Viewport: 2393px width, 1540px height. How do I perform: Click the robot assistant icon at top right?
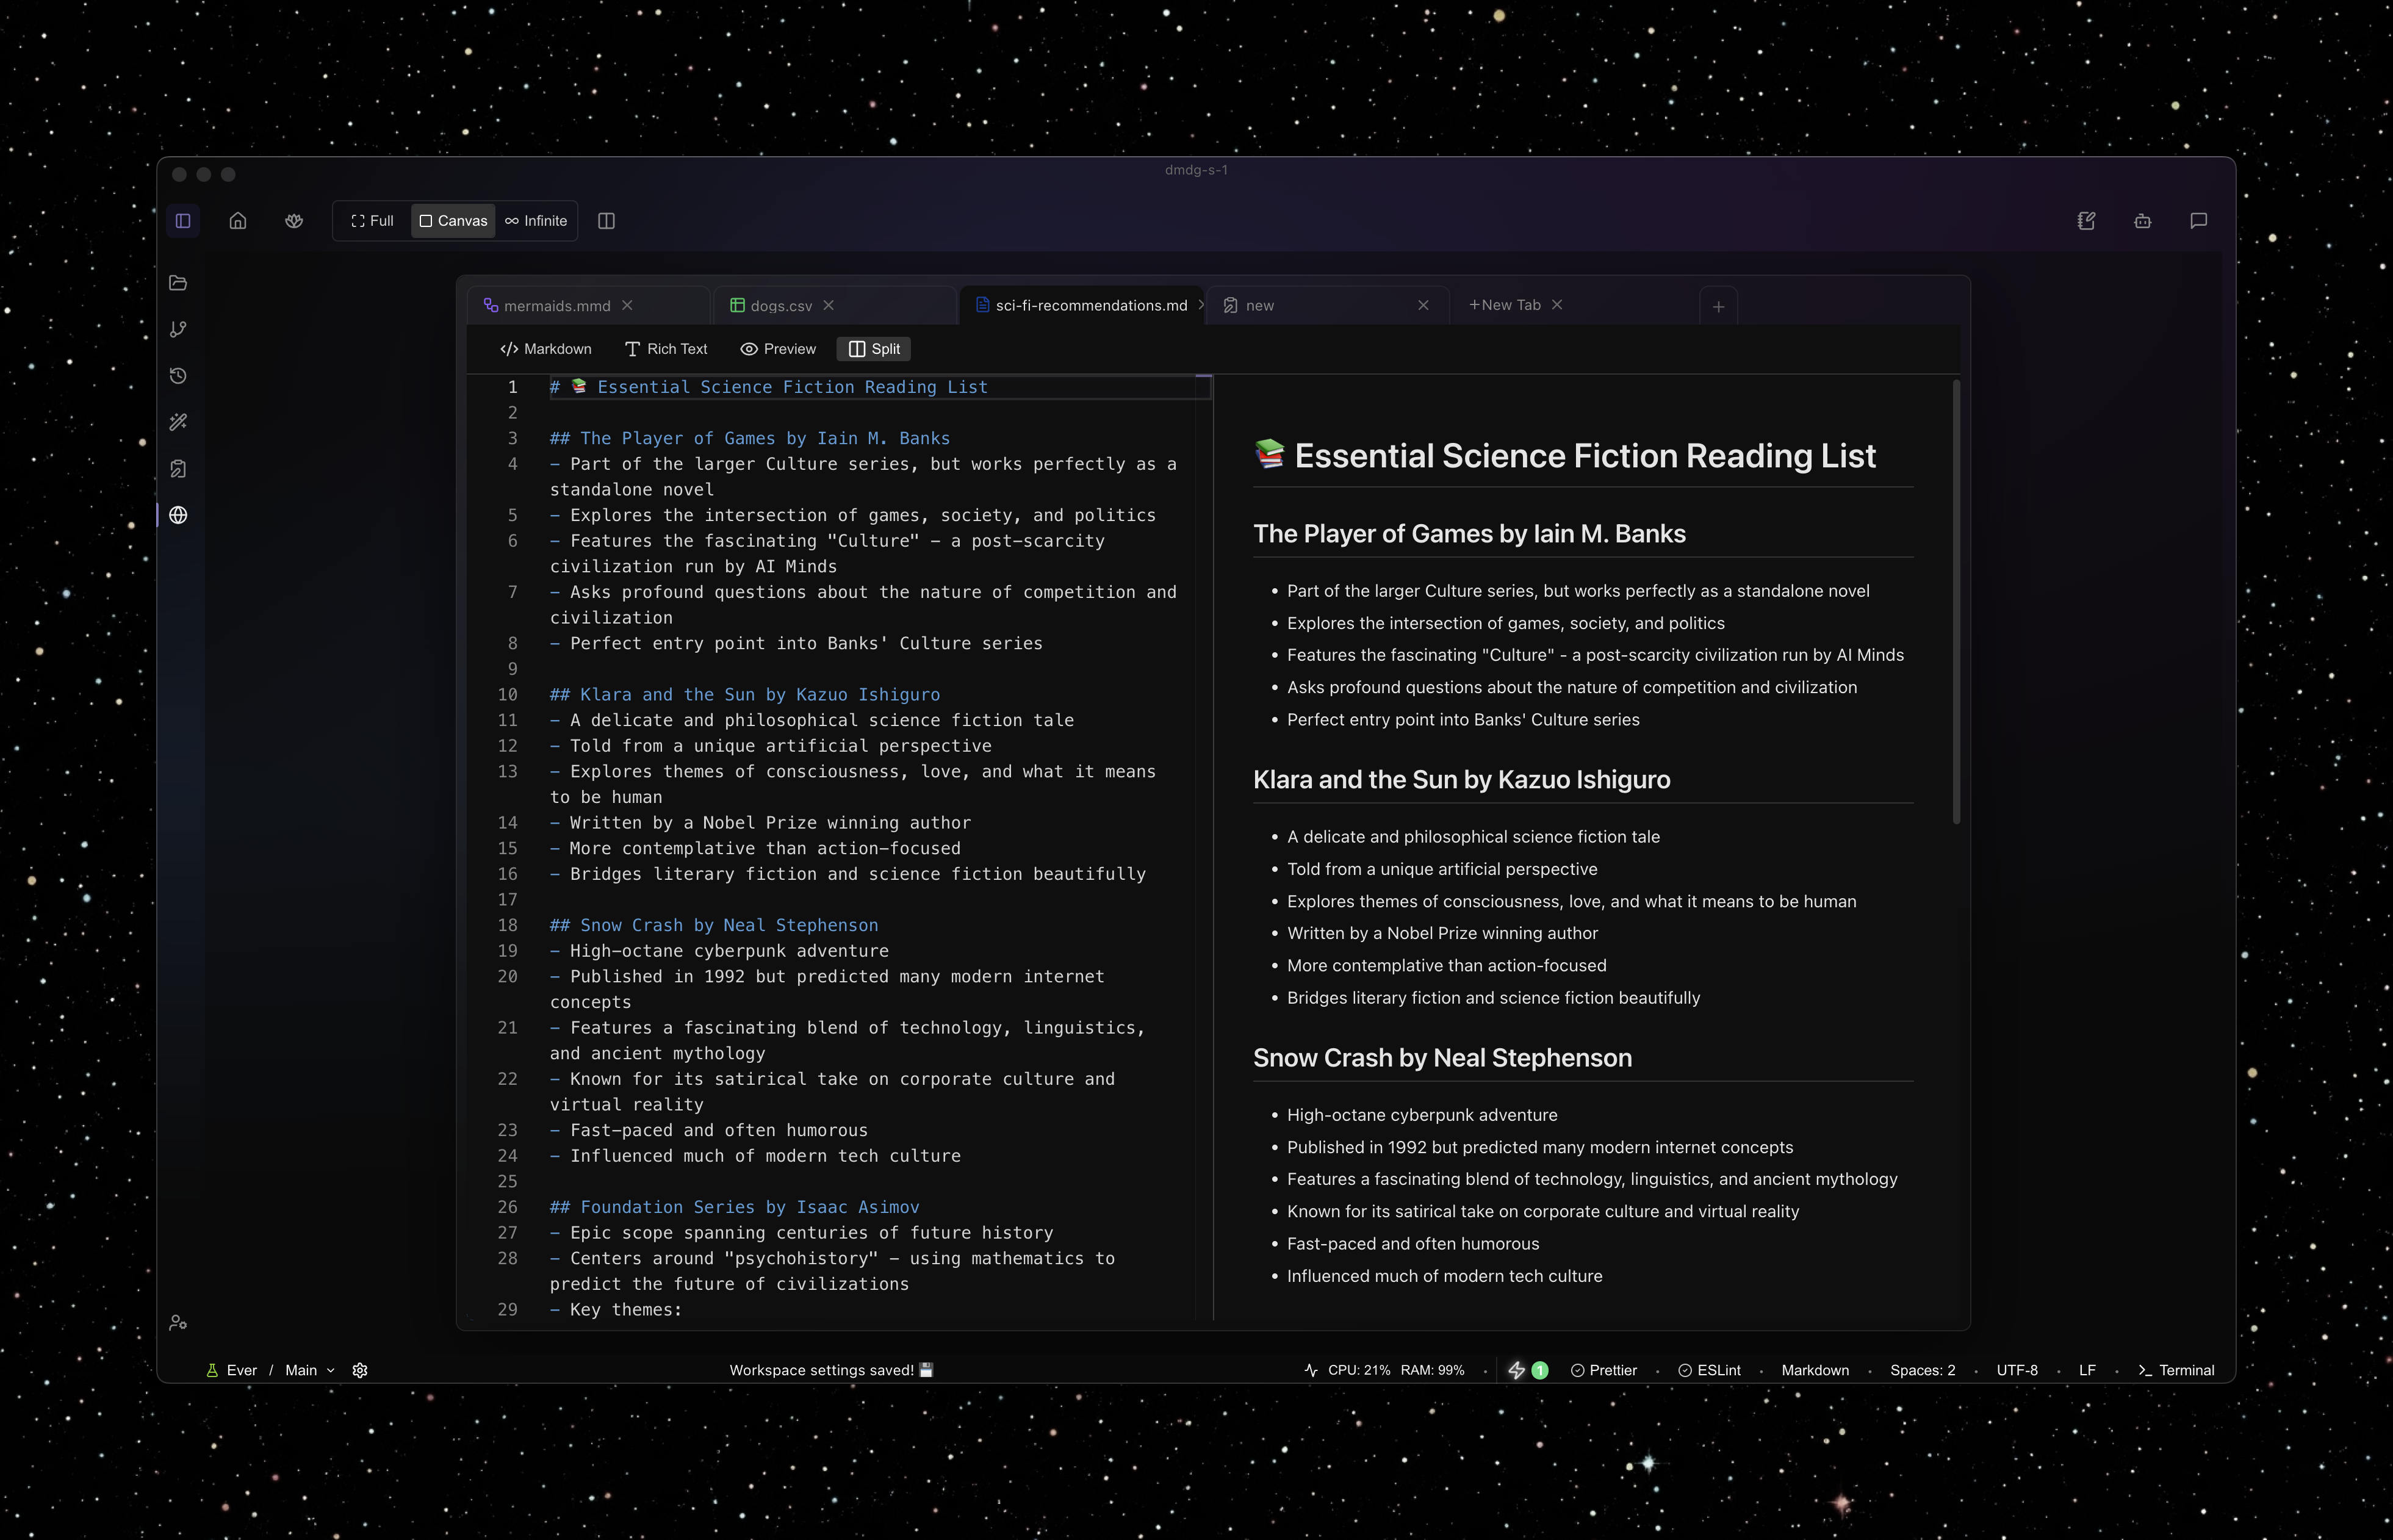coord(2142,221)
